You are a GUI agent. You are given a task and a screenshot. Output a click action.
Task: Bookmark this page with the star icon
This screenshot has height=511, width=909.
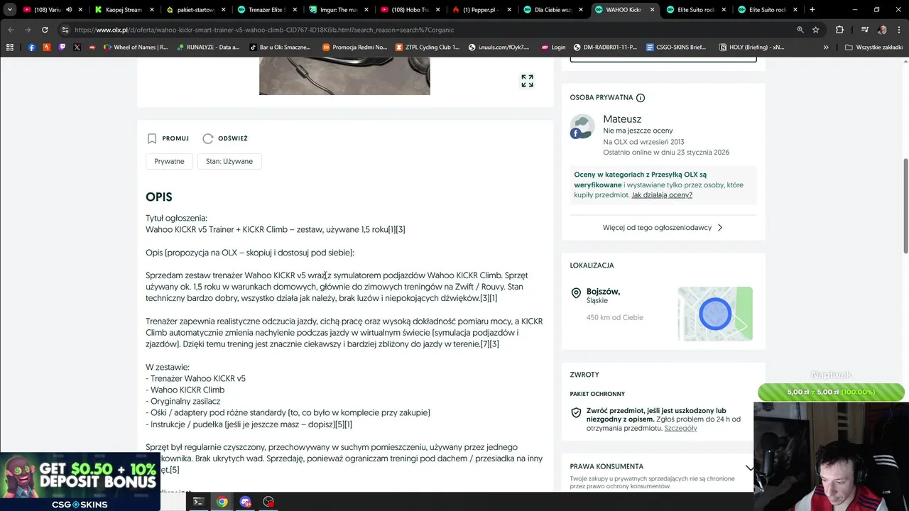816,30
